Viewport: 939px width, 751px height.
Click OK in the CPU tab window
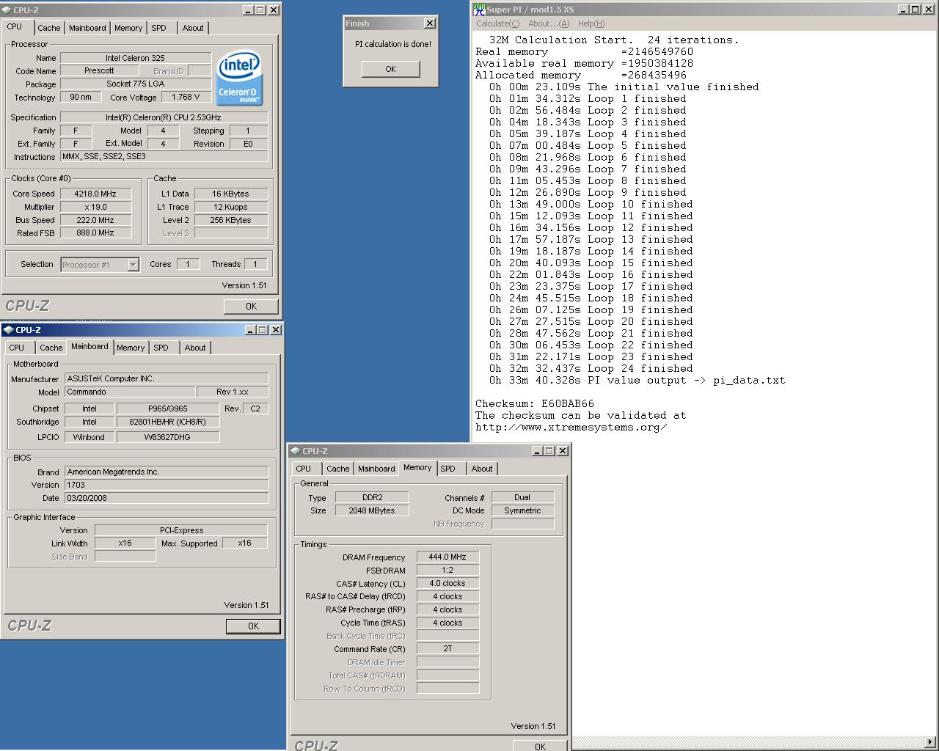coord(251,307)
